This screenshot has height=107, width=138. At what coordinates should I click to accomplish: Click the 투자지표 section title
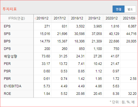coord(10,9)
